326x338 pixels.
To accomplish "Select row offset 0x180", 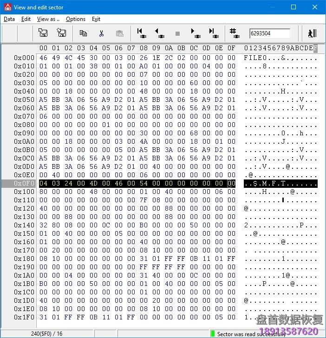I will tap(24, 258).
